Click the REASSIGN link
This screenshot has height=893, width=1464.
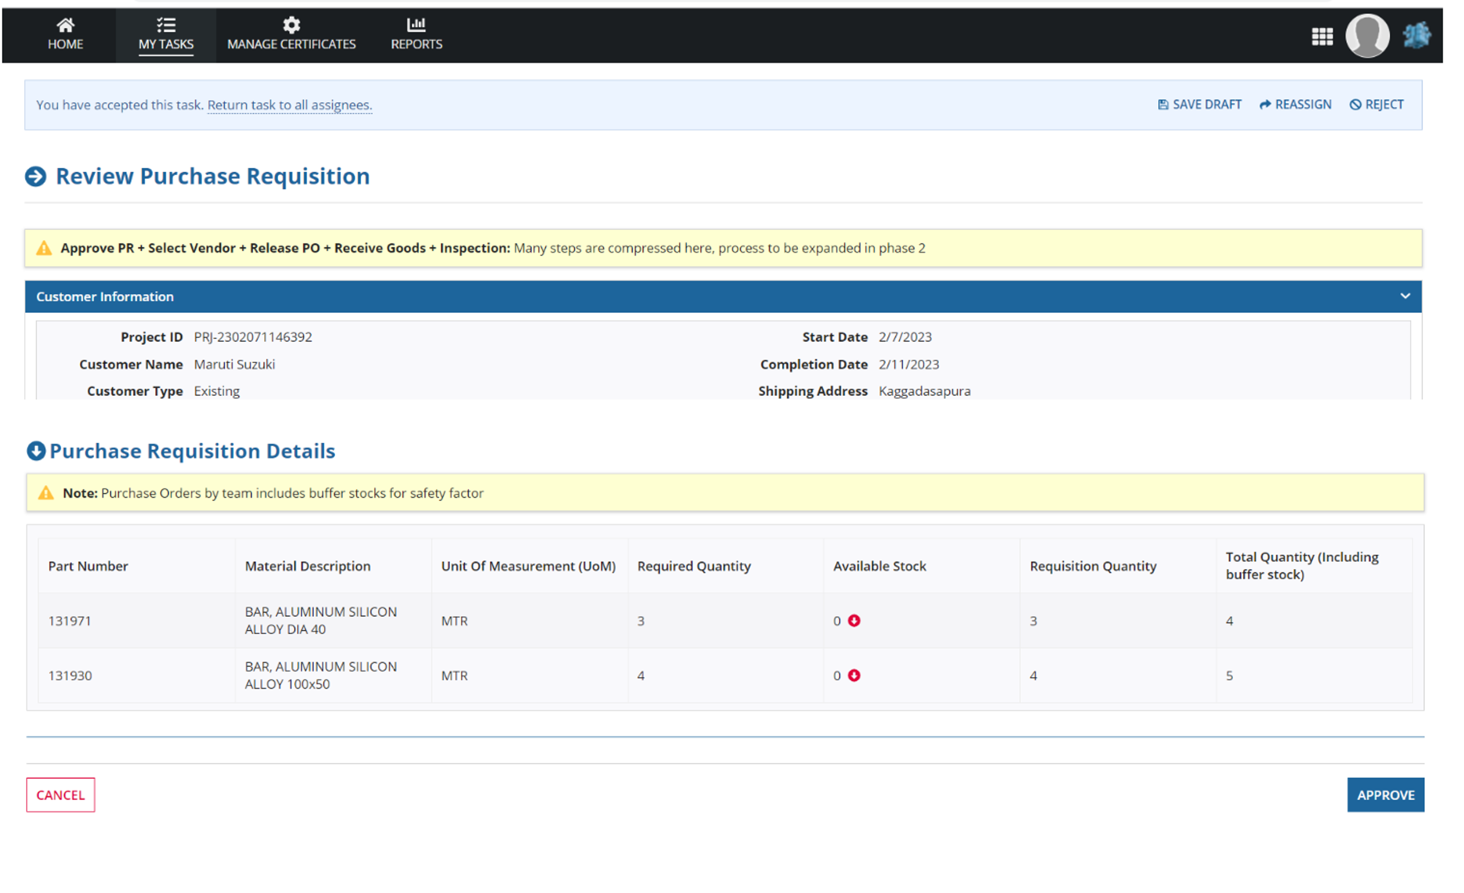coord(1295,105)
